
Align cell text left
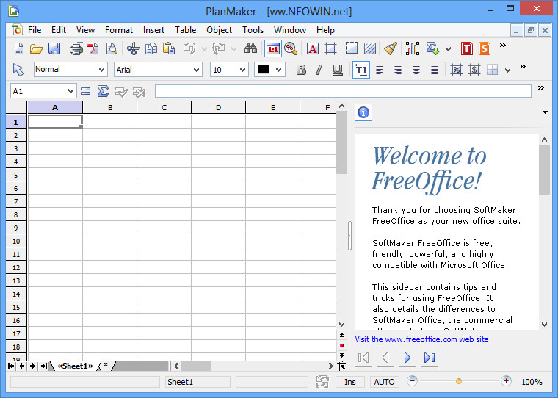pos(380,70)
